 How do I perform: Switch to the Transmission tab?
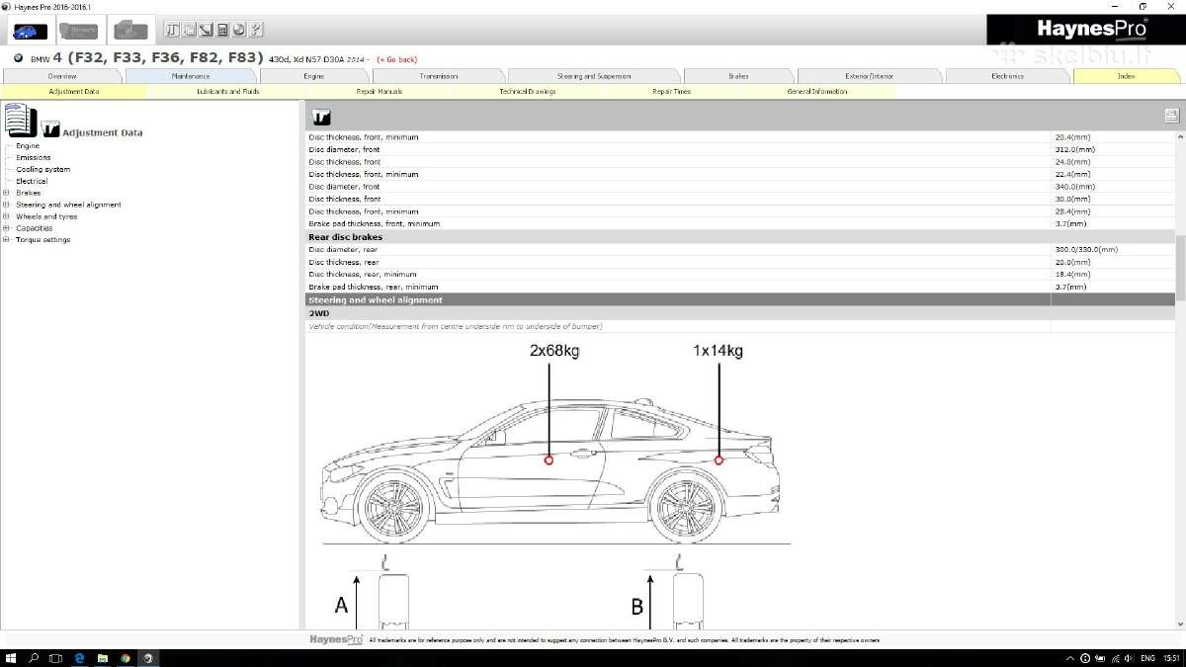(x=438, y=76)
